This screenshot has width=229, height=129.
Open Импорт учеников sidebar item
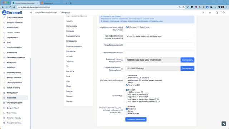point(14,78)
